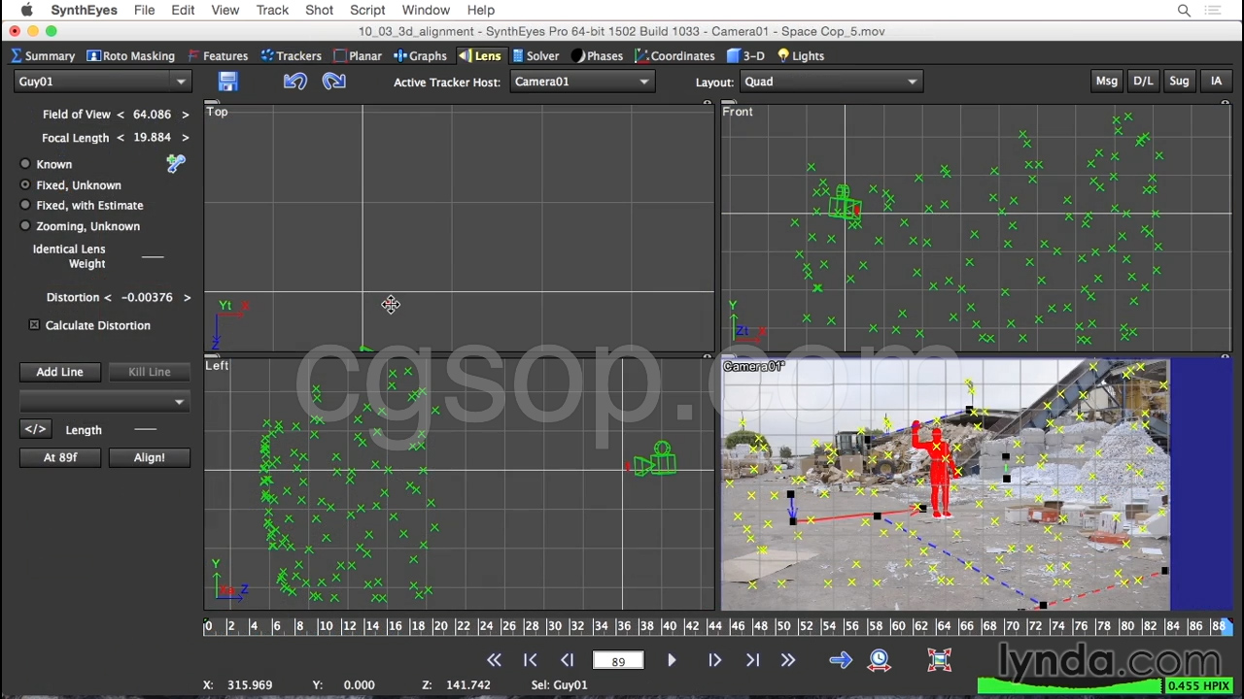Click the blue right arrow playback direction icon
Screen dimensions: 1244x699
(841, 661)
